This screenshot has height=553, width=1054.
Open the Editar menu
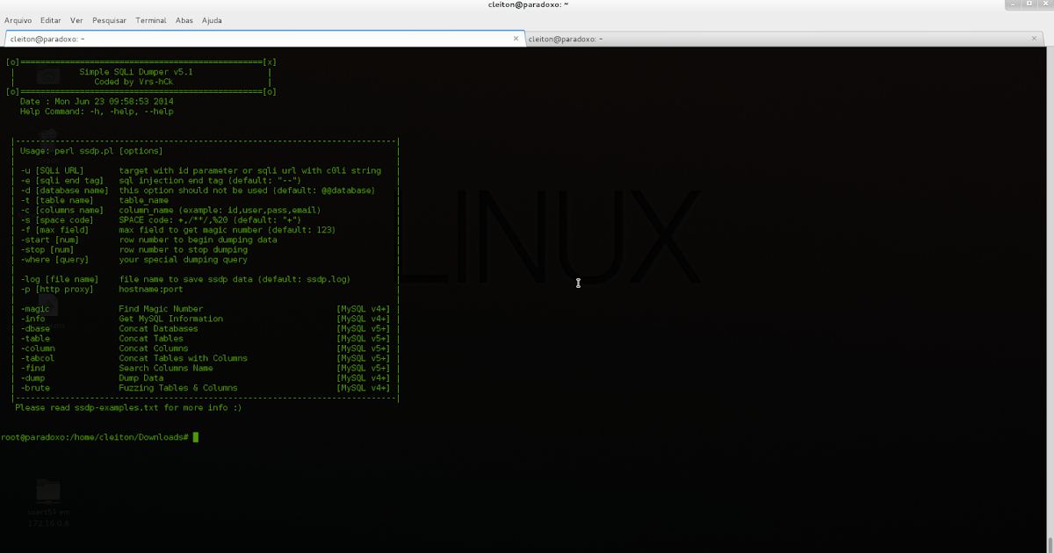click(x=50, y=20)
